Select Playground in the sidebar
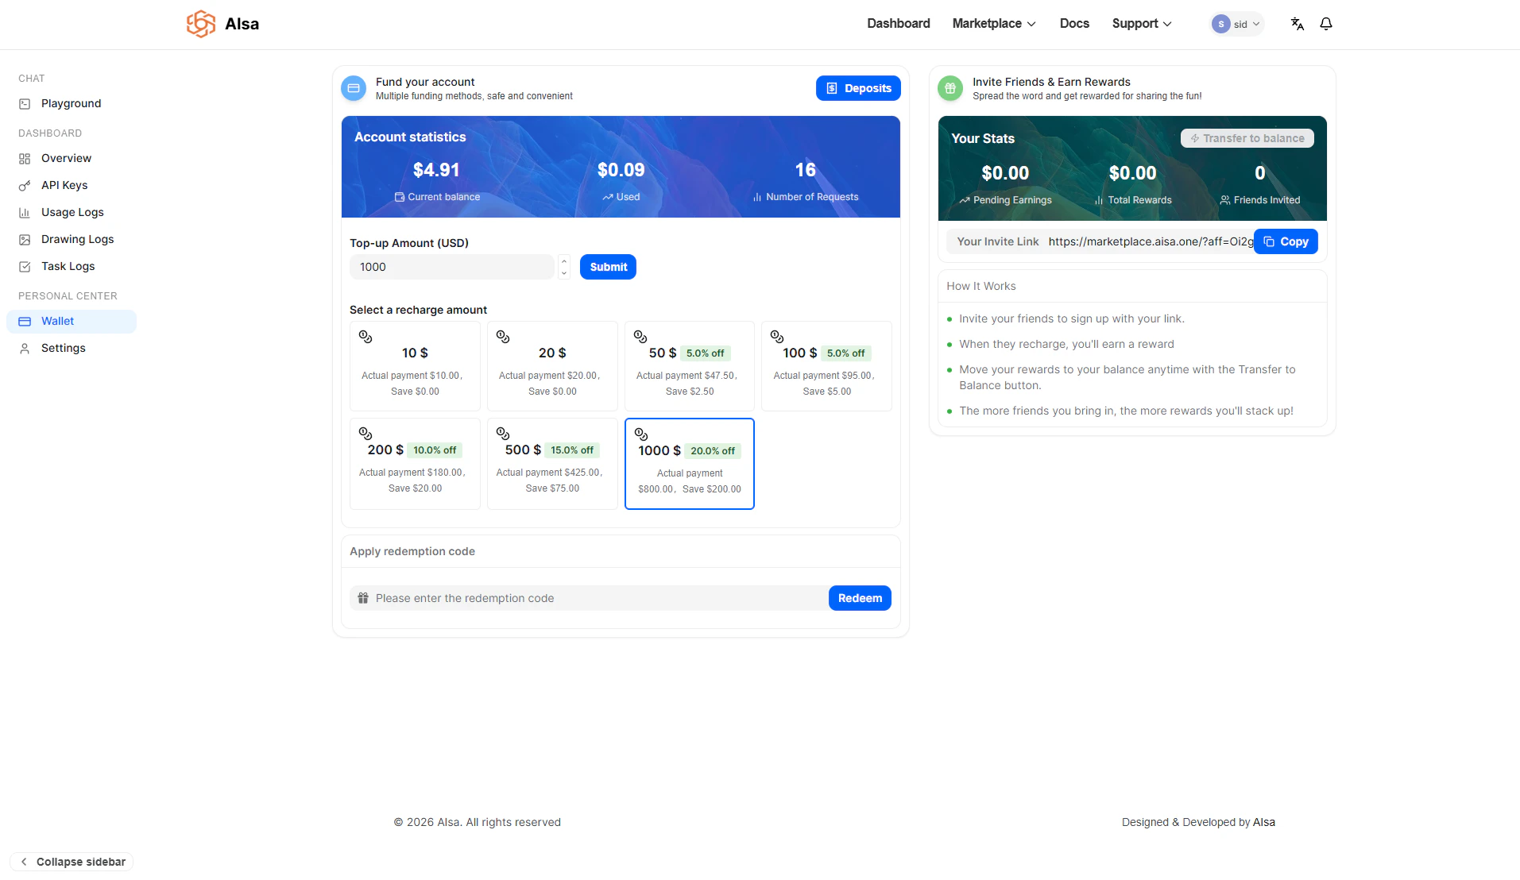Image resolution: width=1520 pixels, height=880 pixels. pos(71,103)
